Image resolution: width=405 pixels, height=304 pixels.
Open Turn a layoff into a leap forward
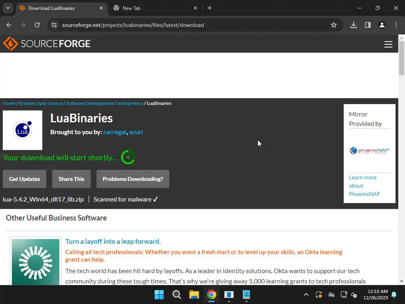click(113, 241)
